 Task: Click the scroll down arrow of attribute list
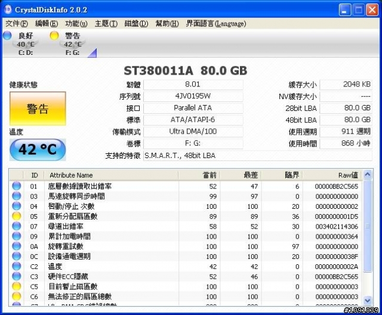coord(368,301)
